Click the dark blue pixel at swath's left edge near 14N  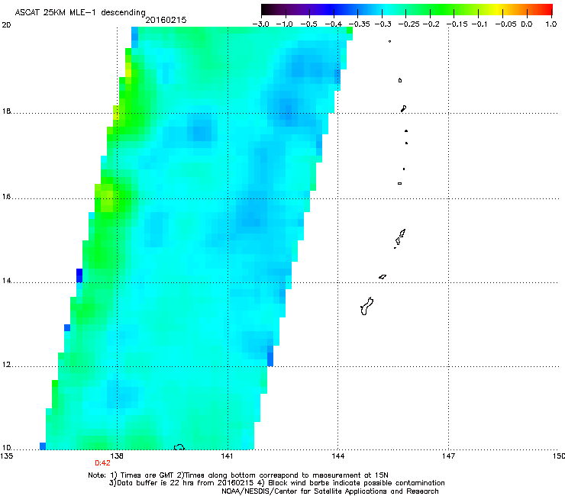[x=79, y=275]
